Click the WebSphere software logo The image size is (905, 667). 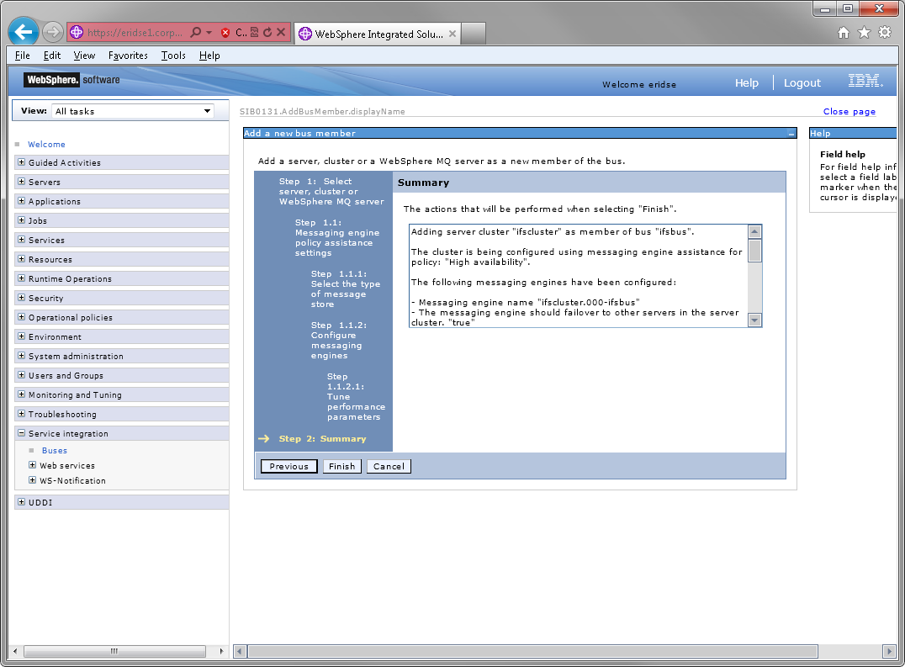point(72,80)
